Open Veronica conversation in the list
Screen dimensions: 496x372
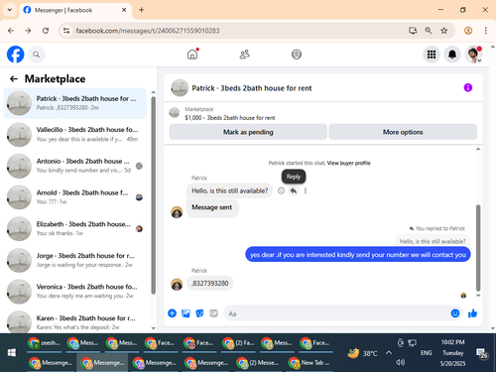[x=75, y=292]
